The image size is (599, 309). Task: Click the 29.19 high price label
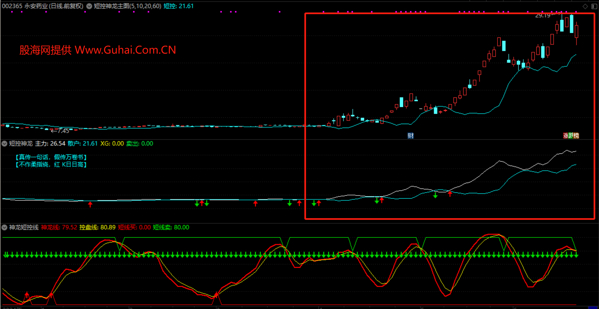coord(543,15)
